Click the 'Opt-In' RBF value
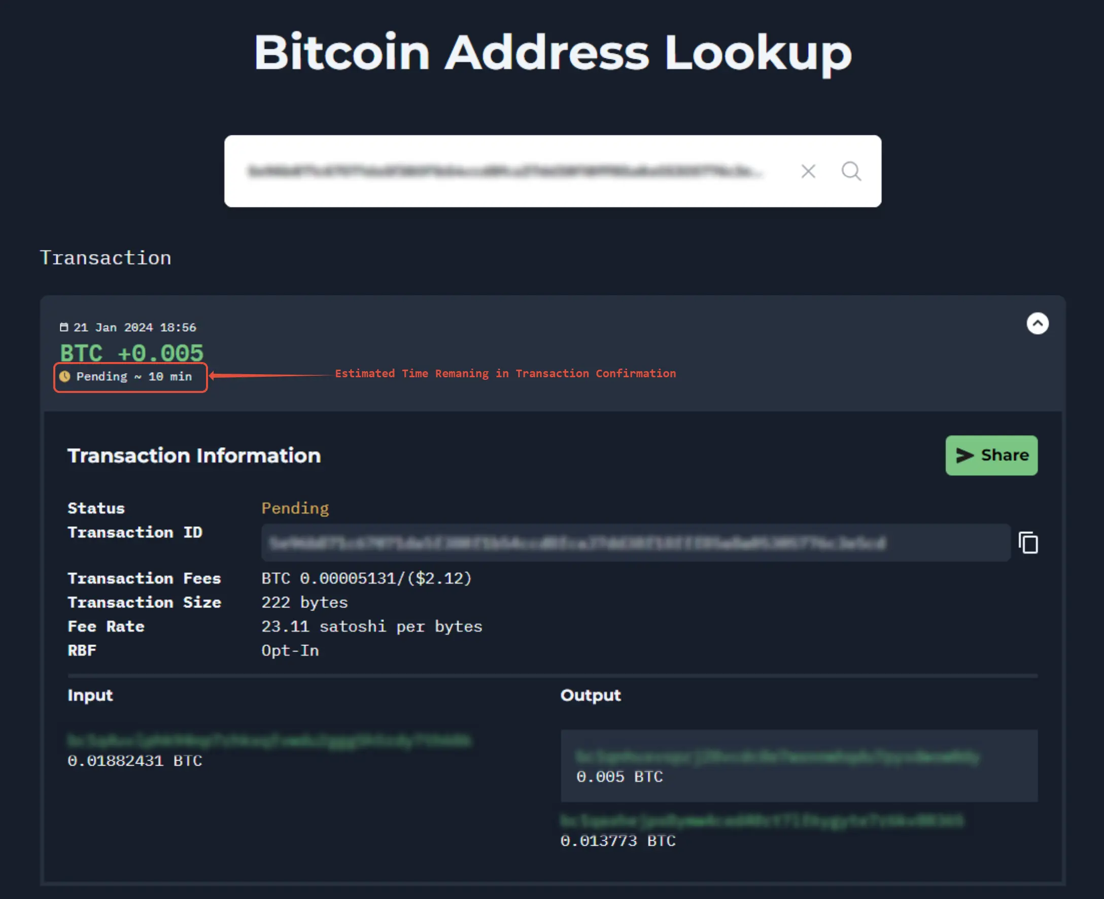 pyautogui.click(x=290, y=651)
